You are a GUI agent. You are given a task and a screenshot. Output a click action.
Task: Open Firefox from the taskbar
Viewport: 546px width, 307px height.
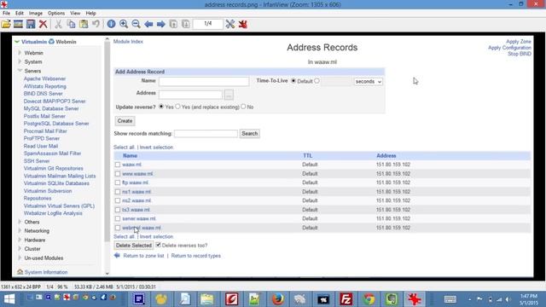tap(277, 299)
